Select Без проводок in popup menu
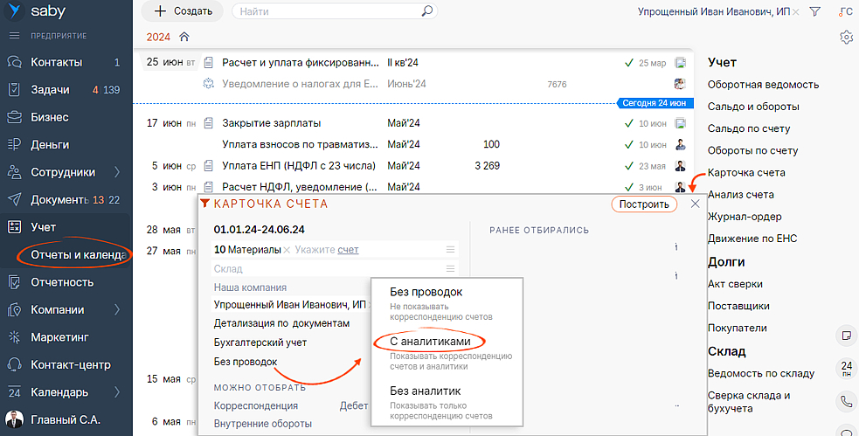Image resolution: width=859 pixels, height=436 pixels. tap(426, 292)
